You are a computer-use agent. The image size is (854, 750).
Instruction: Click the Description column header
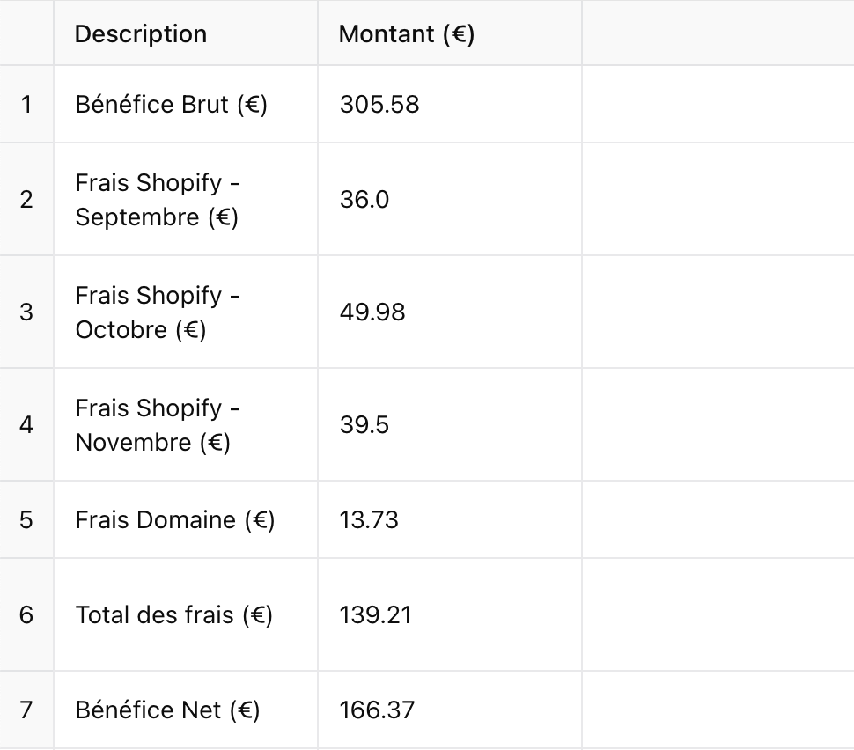pos(141,34)
